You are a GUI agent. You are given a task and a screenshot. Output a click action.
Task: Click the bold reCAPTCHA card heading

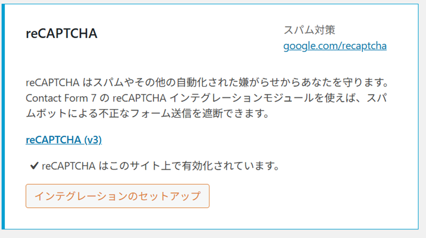pyautogui.click(x=62, y=34)
